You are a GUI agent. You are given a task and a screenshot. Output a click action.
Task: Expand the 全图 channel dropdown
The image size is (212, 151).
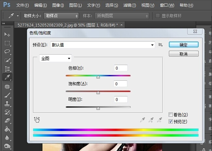[56, 59]
